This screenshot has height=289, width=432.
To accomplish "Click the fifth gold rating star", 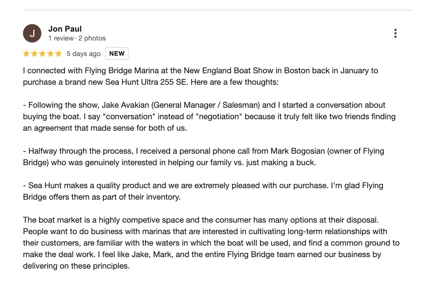I will tap(59, 54).
